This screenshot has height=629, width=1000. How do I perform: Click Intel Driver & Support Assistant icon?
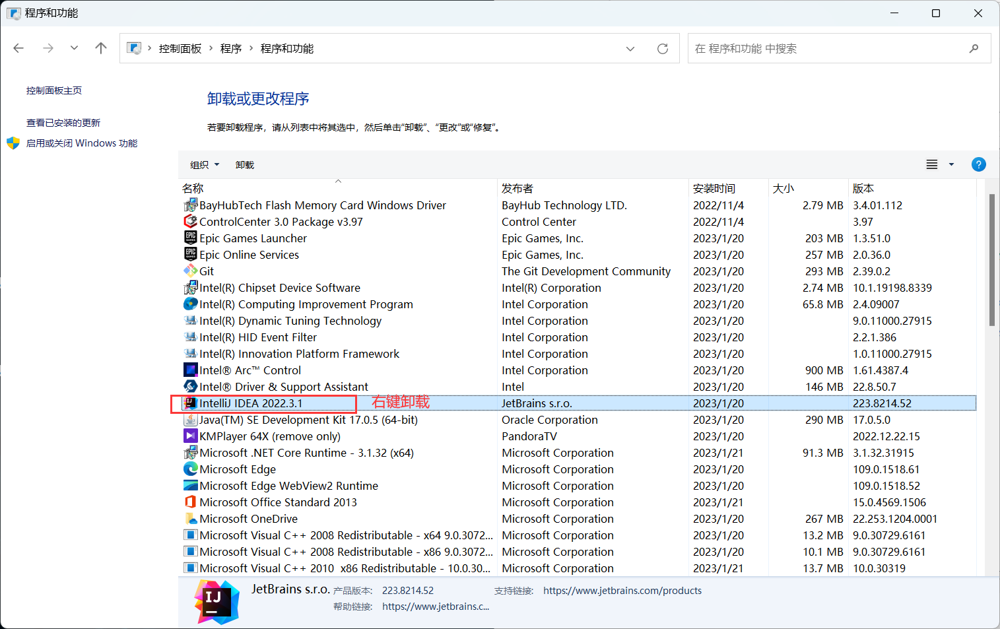[x=191, y=386]
